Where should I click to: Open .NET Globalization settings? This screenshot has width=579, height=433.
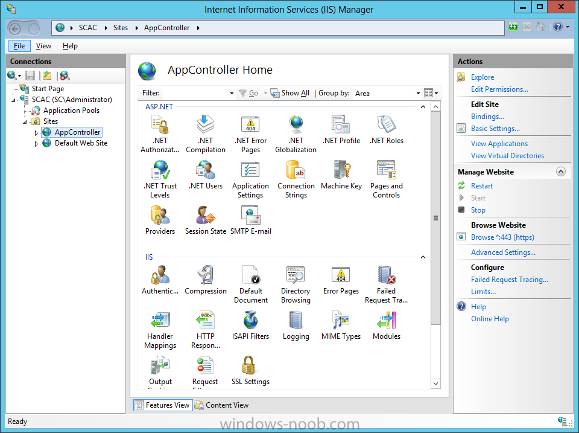pos(296,134)
